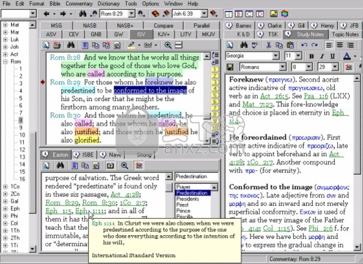Toggle right text alignment in notes
The image size is (363, 264).
pos(350,45)
